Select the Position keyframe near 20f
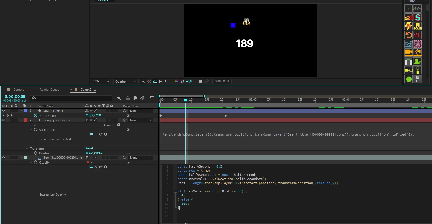The height and width of the screenshot is (224, 432). click(x=226, y=115)
